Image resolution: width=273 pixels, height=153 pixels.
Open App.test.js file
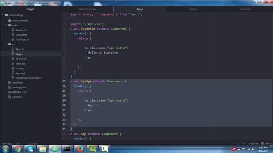[x=21, y=59]
